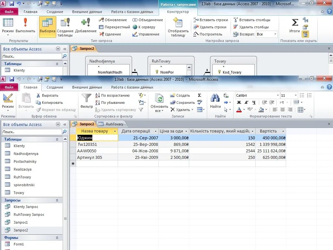
Task: Click the totals sigma in Записи group
Action: 199,95
